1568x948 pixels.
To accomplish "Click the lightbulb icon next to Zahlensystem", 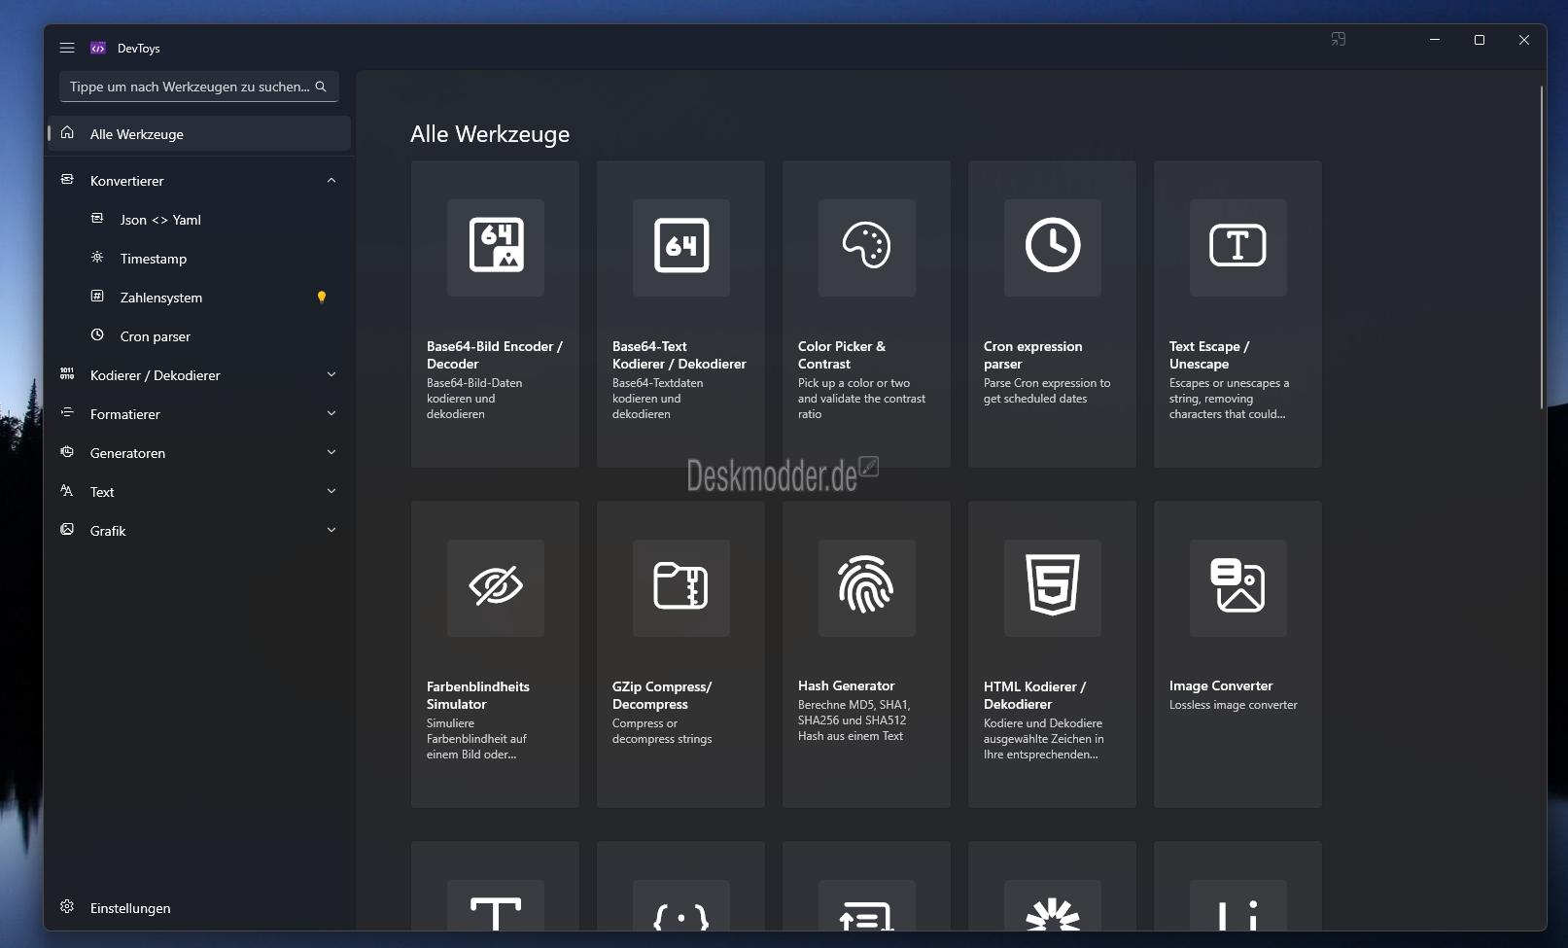I will 322,298.
